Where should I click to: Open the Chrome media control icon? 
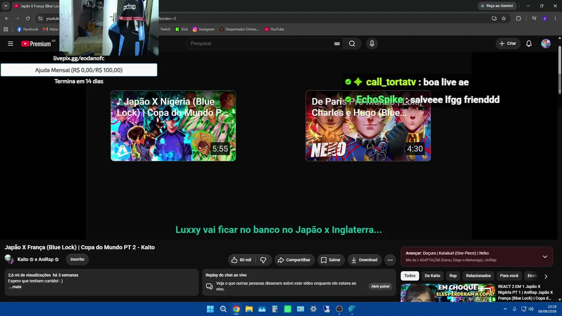[x=534, y=18]
